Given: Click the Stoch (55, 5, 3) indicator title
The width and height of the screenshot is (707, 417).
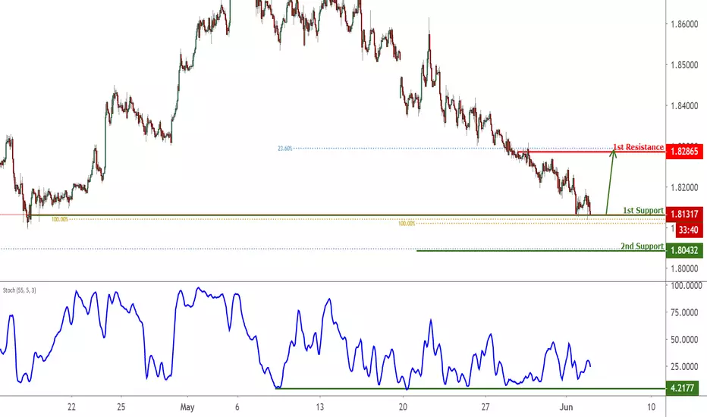Looking at the screenshot, I should tap(20, 290).
